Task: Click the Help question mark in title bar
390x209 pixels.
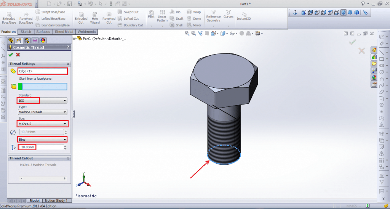Action: [363, 3]
